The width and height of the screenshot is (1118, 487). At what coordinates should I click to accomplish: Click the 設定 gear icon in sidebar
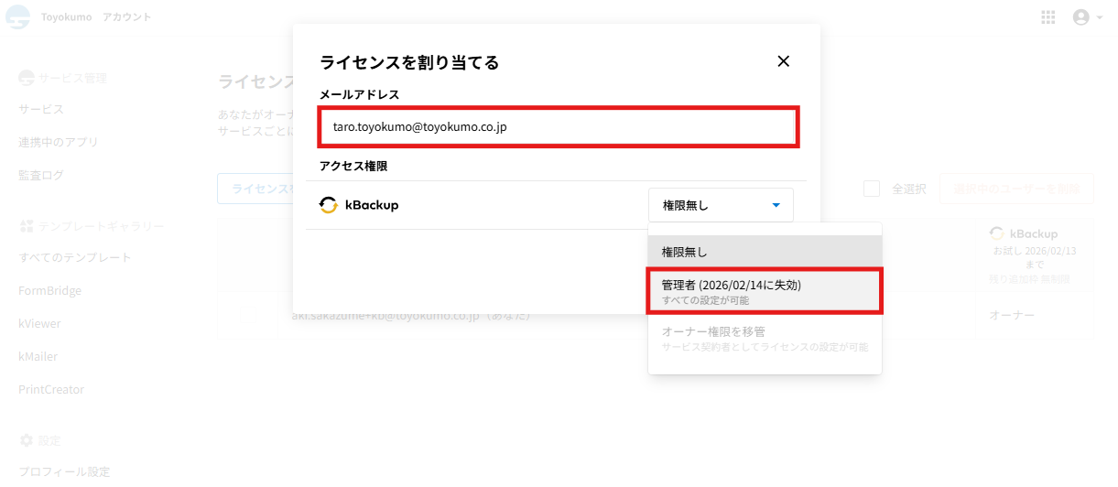[27, 440]
